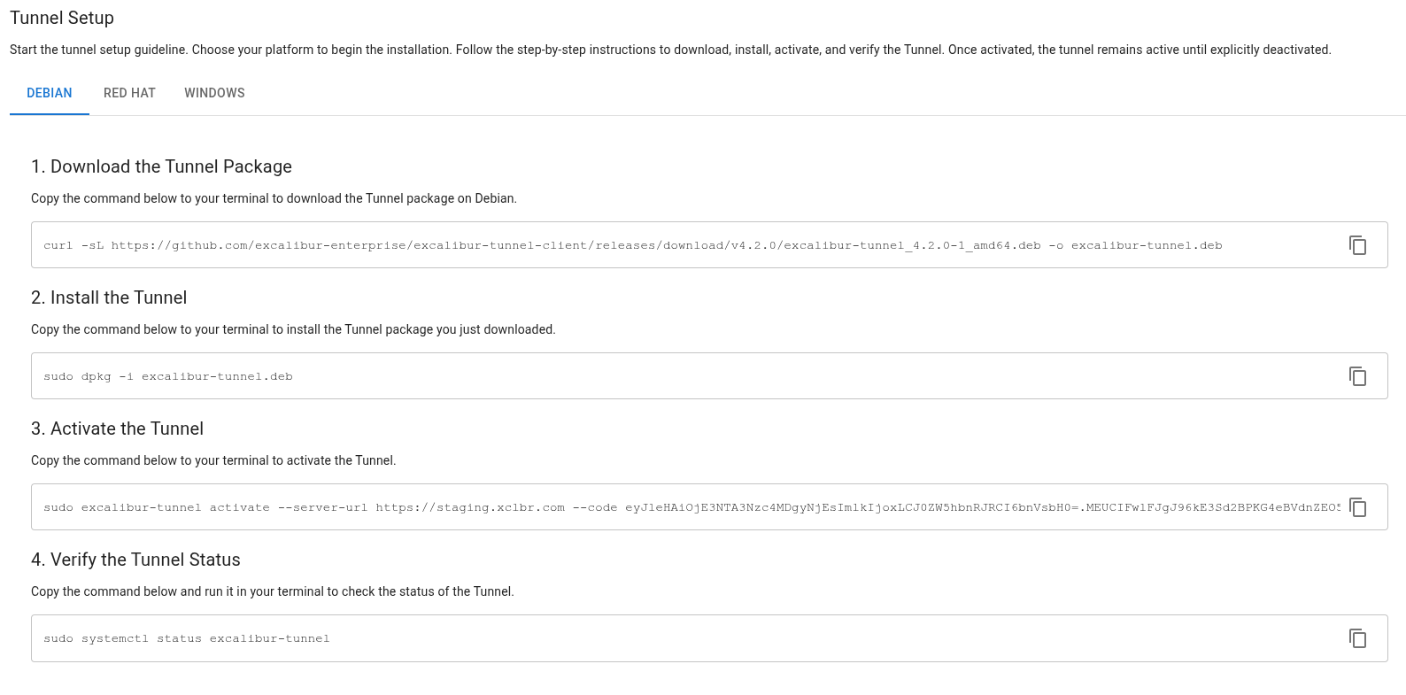Click the systemctl status command text
1406x695 pixels.
(x=186, y=638)
